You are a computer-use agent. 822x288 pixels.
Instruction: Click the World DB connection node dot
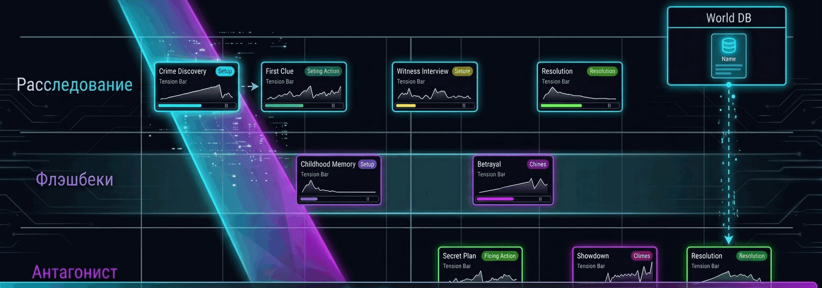(728, 85)
